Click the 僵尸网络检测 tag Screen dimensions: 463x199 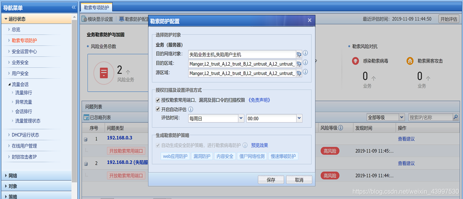click(252, 156)
